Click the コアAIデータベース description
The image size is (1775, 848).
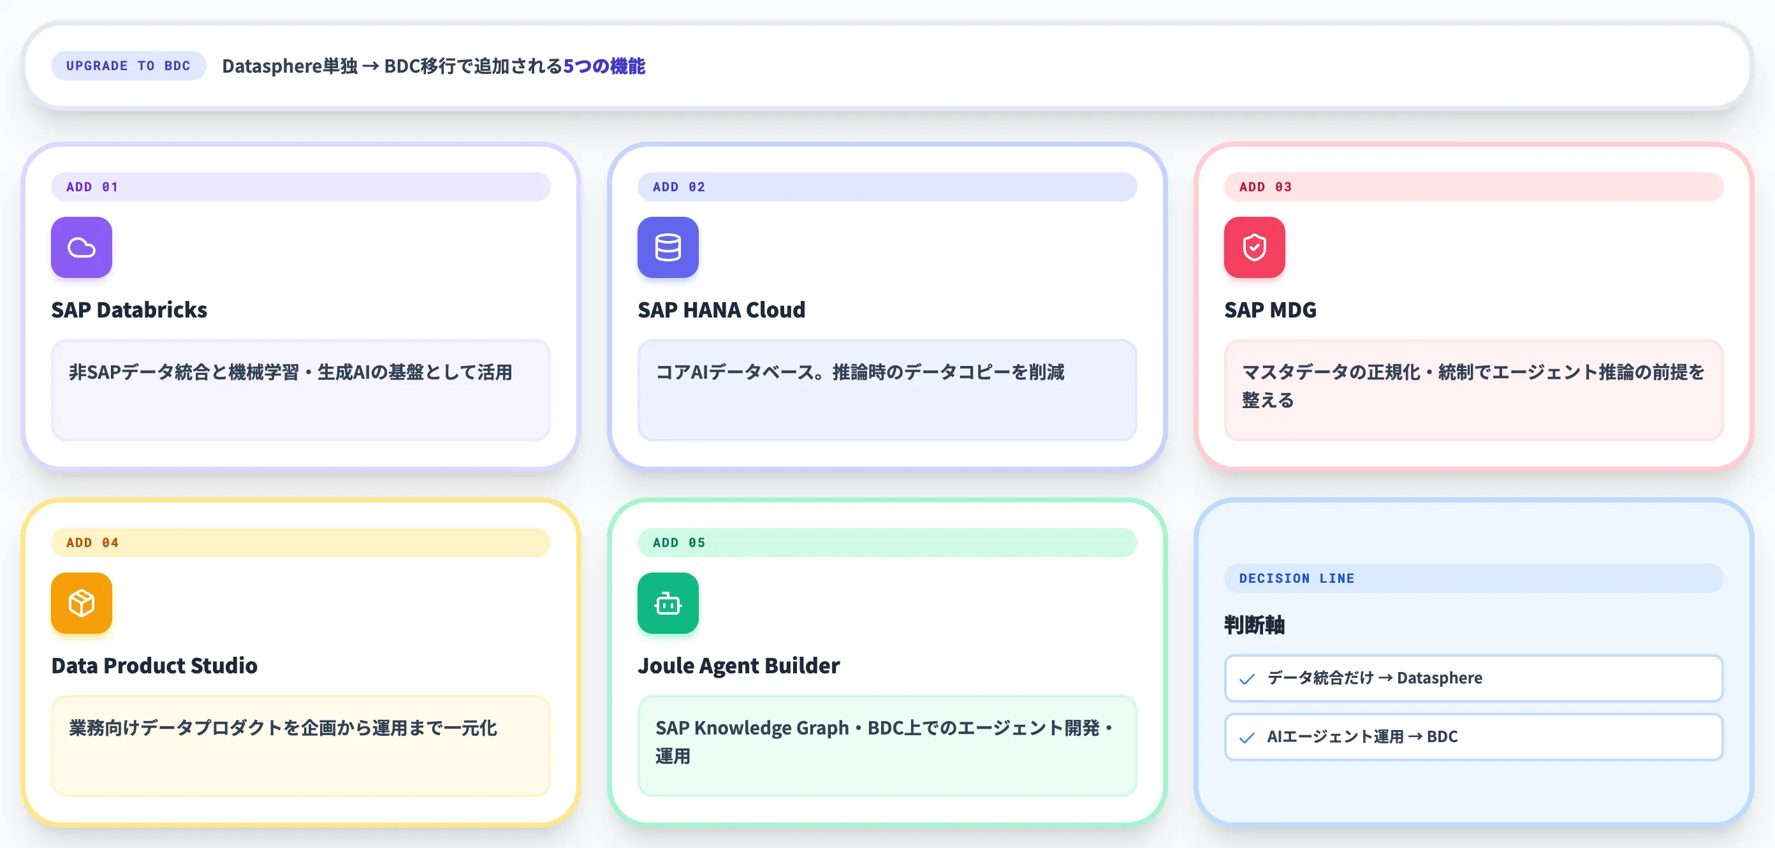(x=887, y=389)
